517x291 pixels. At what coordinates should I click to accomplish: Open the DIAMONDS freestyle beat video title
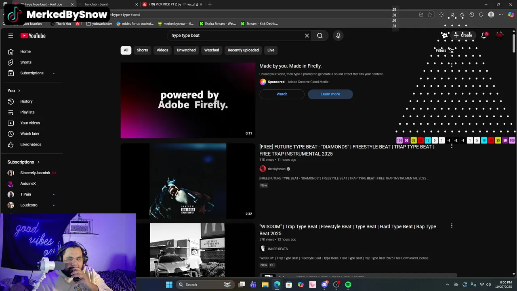347,150
